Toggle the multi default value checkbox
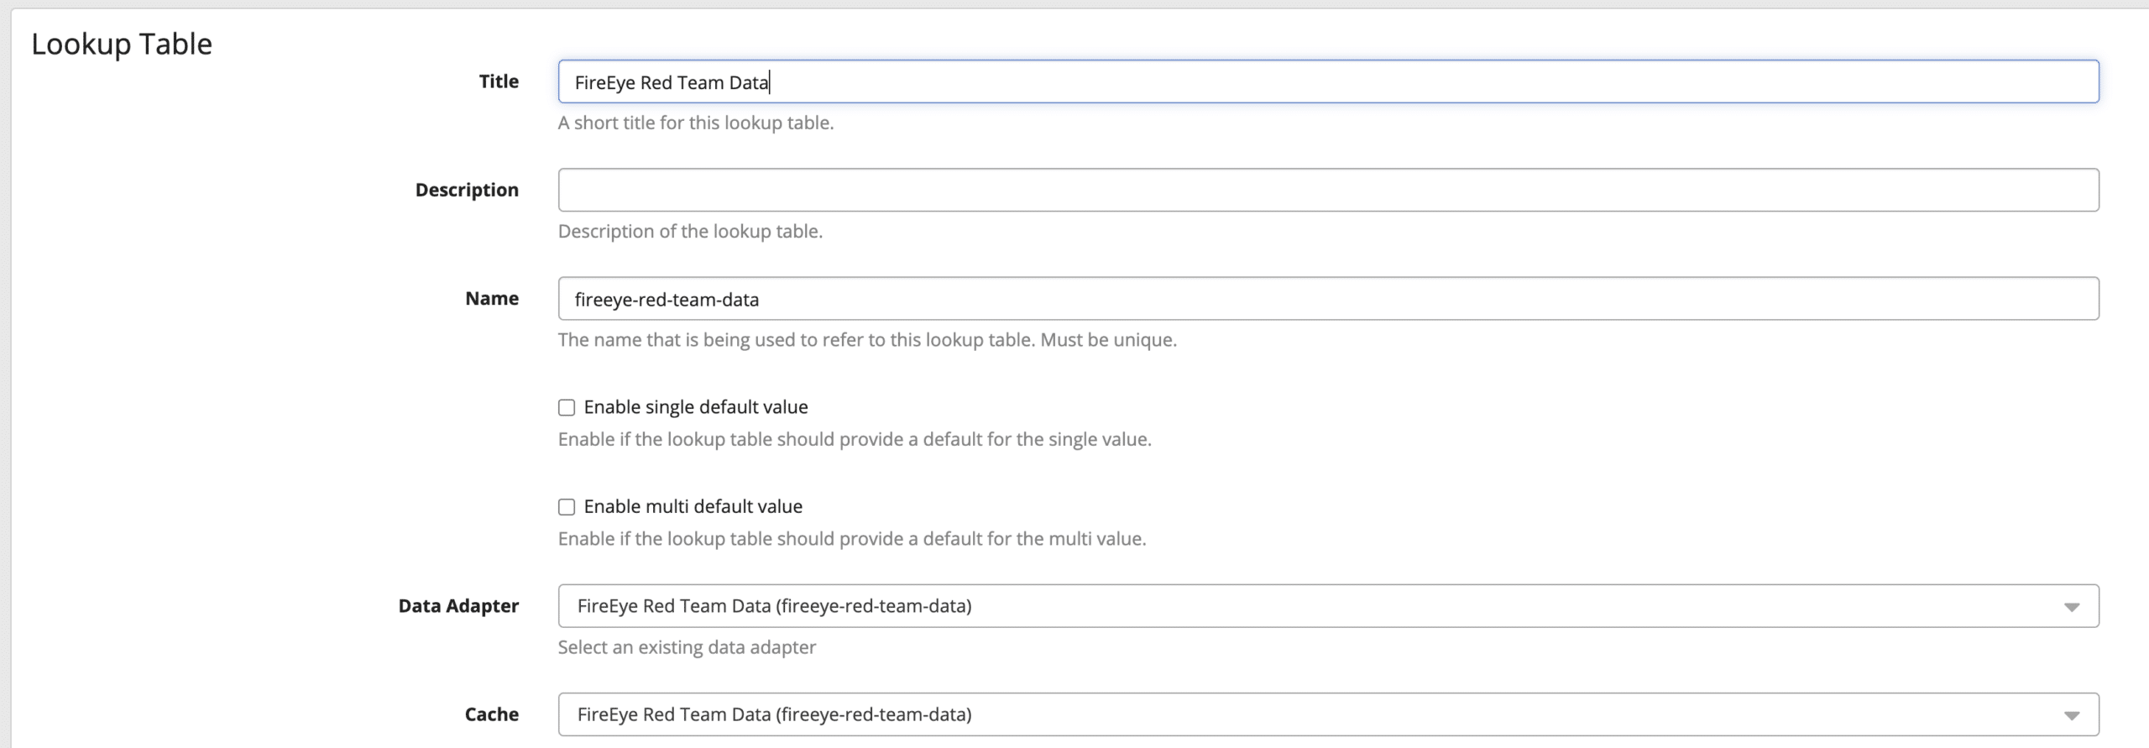2149x748 pixels. 567,507
